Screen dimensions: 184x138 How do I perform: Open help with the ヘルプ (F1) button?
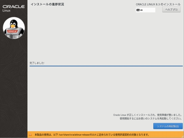pyautogui.click(x=171, y=10)
